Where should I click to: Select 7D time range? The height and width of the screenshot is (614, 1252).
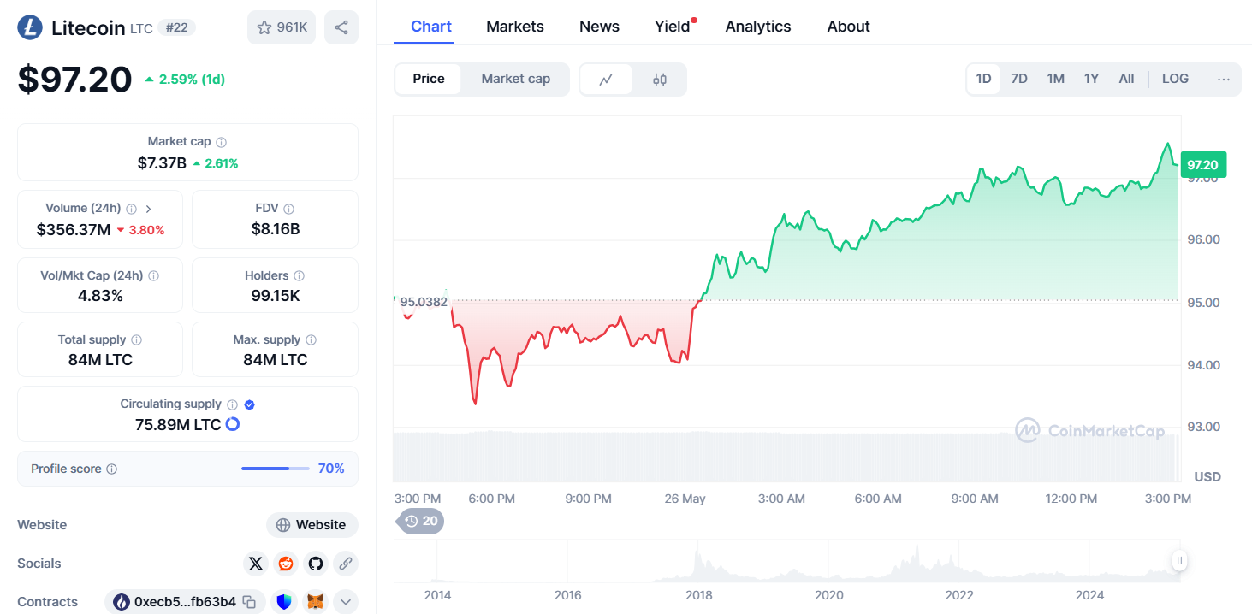coord(1019,79)
